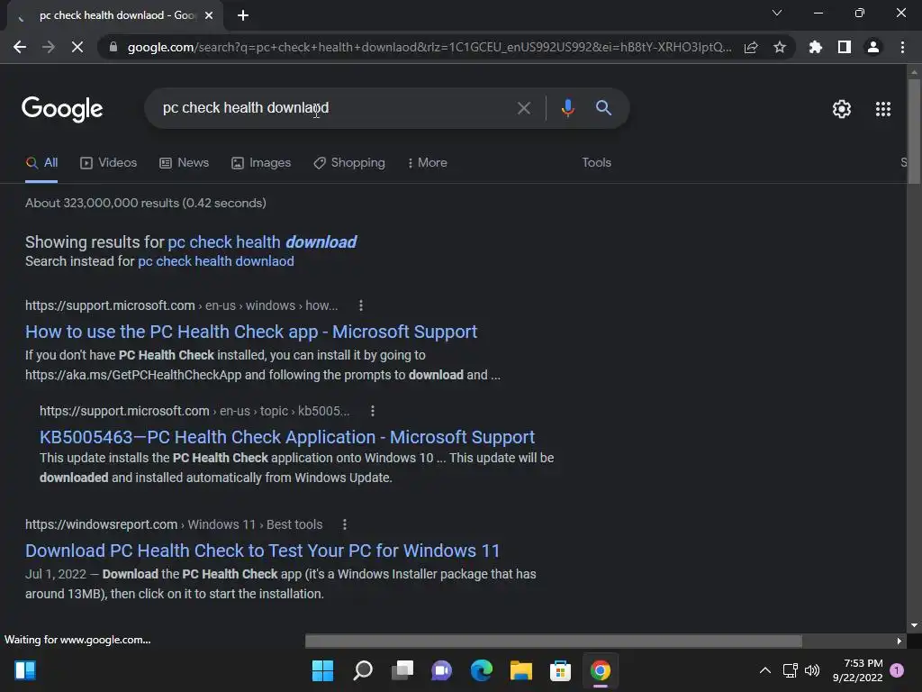
Task: Open Google quick settings gear
Action: tap(842, 109)
